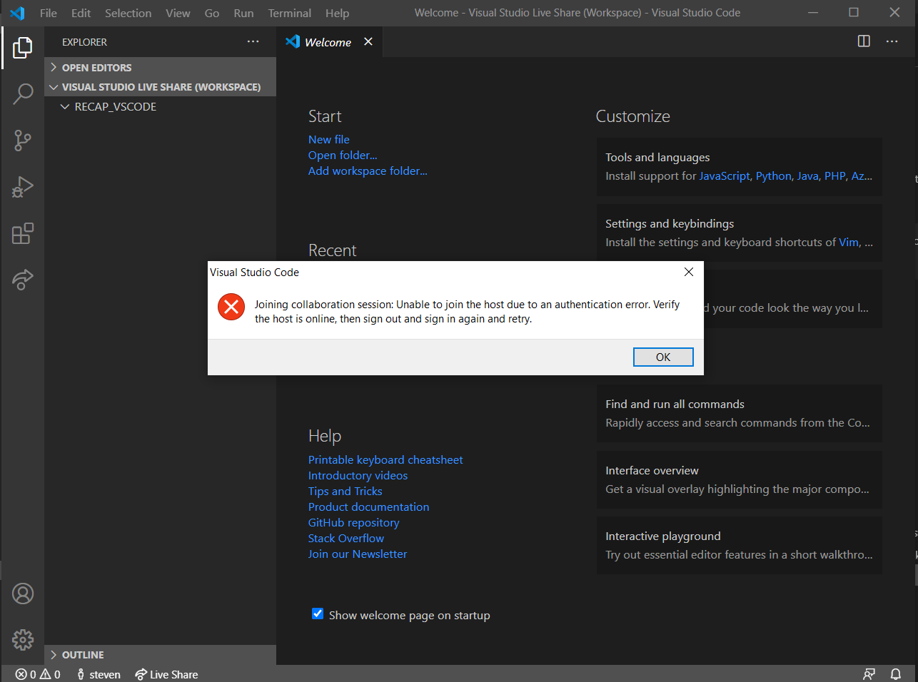918x682 pixels.
Task: Click the errors and warnings status indicator
Action: tap(38, 674)
